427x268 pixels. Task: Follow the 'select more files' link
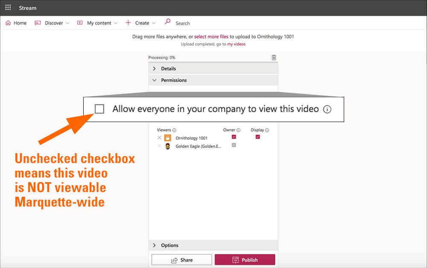(211, 37)
